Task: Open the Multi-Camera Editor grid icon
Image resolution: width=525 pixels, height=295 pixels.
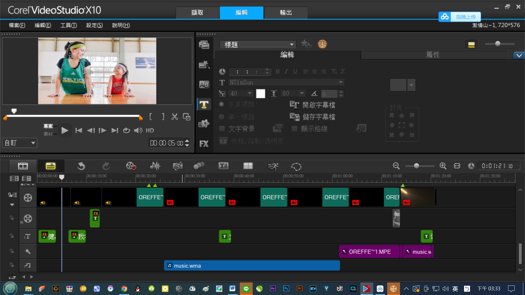Action: tap(248, 166)
